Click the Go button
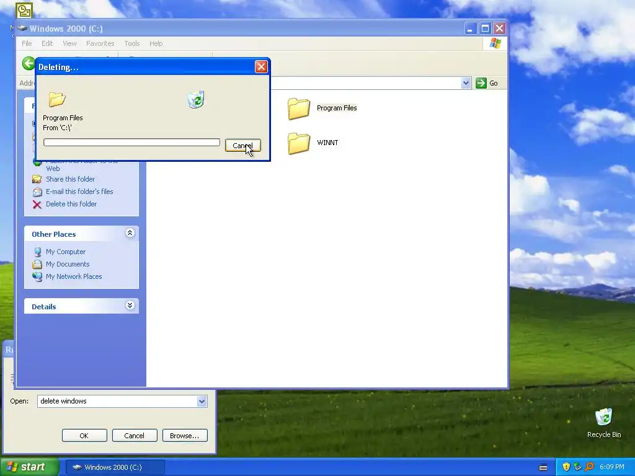635x476 pixels. pos(487,83)
